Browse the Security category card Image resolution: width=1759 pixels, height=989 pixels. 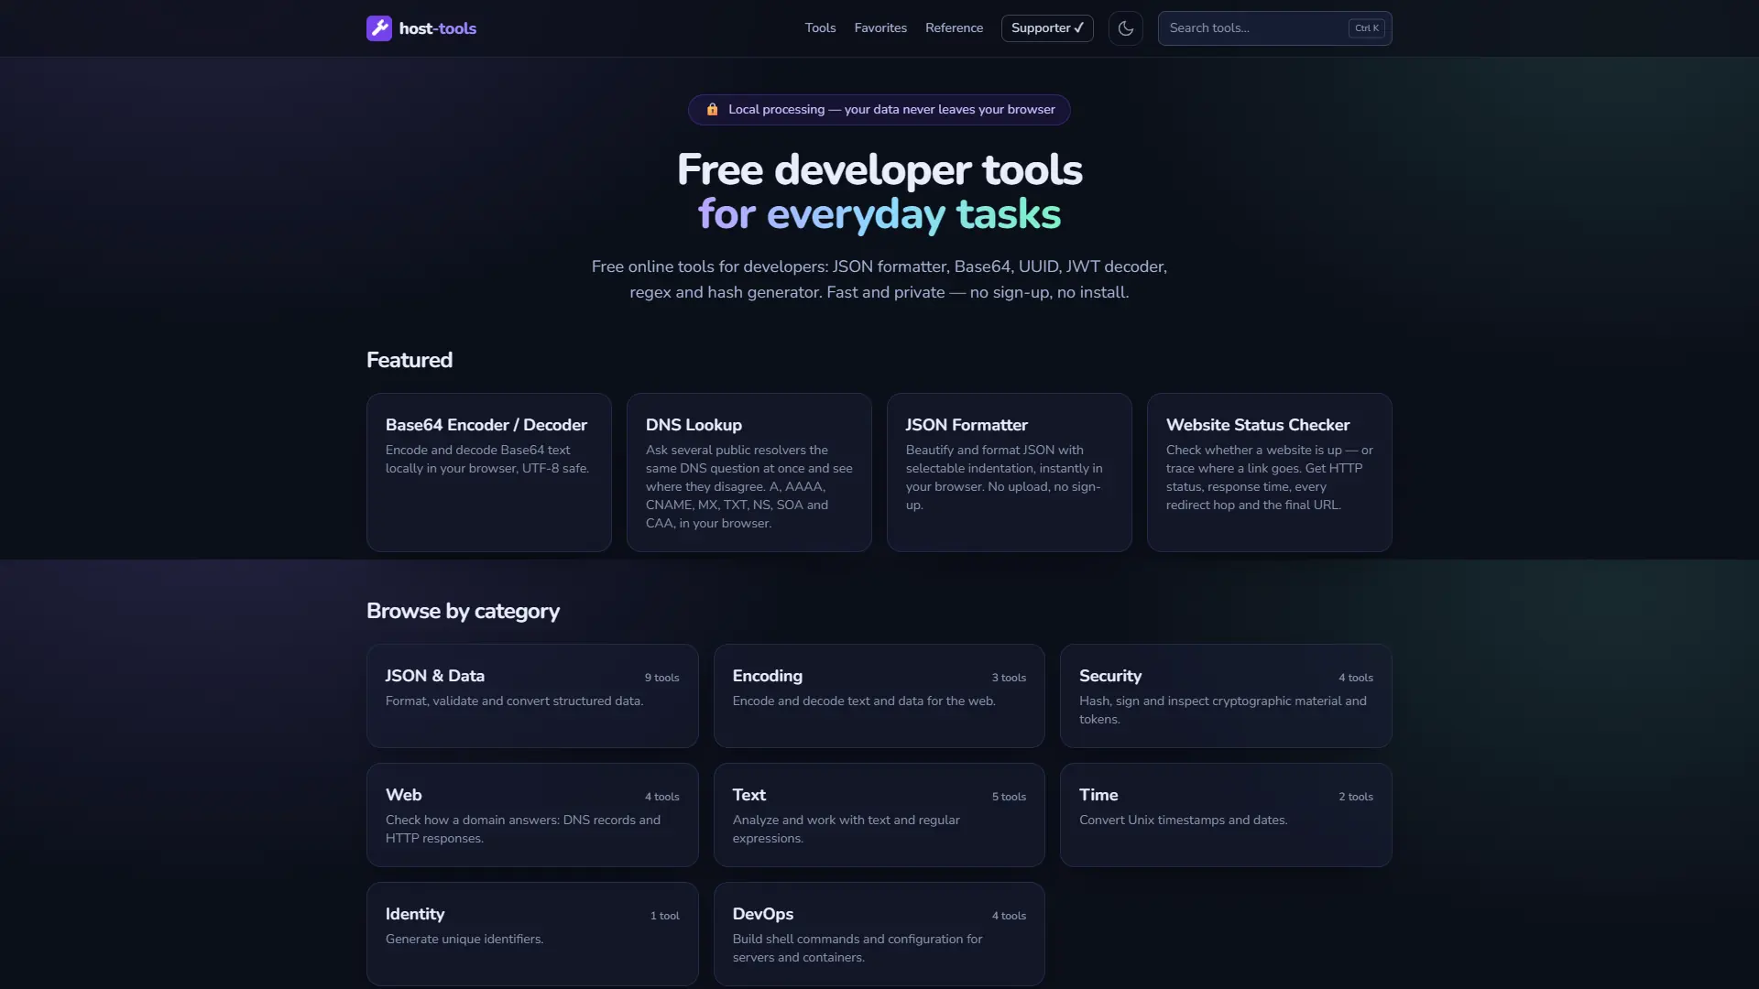[x=1226, y=696]
